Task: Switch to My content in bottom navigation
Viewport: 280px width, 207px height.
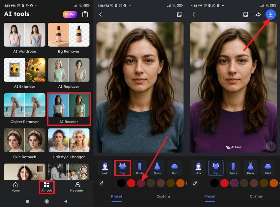Action: (78, 187)
